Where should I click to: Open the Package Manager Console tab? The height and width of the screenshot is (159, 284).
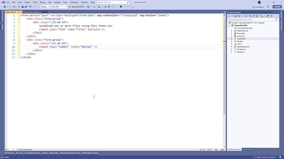click(70, 153)
